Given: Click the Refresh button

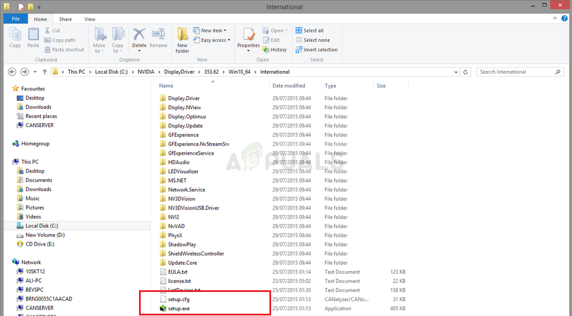Looking at the screenshot, I should 466,72.
